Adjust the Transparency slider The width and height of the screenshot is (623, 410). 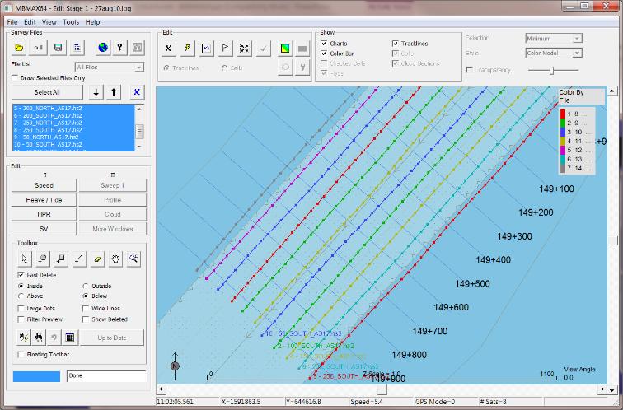tap(553, 70)
